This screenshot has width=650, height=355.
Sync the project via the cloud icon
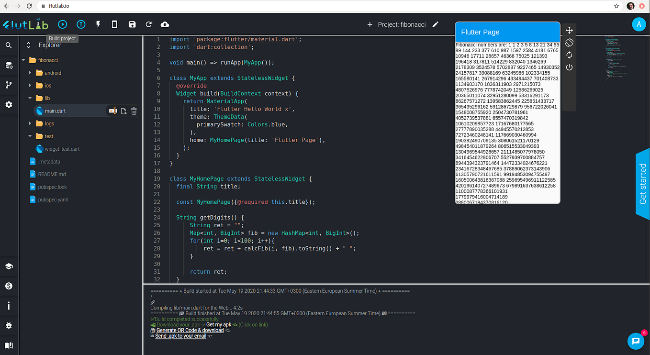click(165, 24)
